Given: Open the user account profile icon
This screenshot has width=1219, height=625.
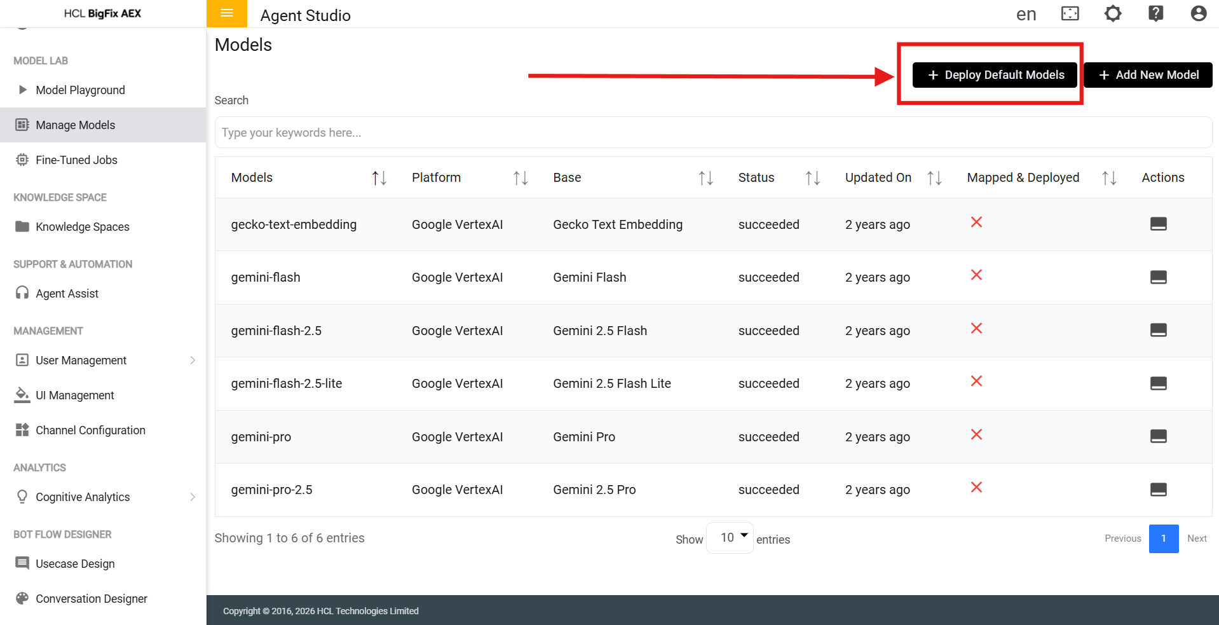Looking at the screenshot, I should coord(1198,13).
